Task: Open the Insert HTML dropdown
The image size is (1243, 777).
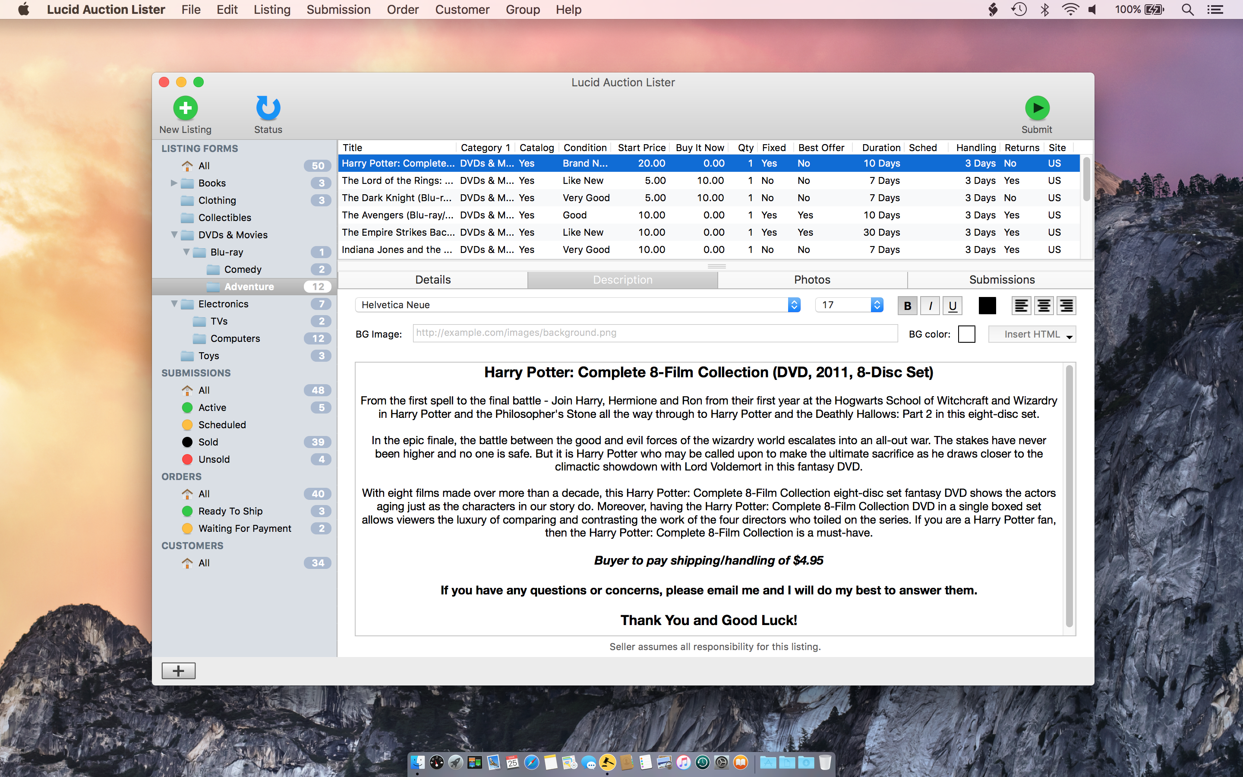Action: pyautogui.click(x=1032, y=334)
